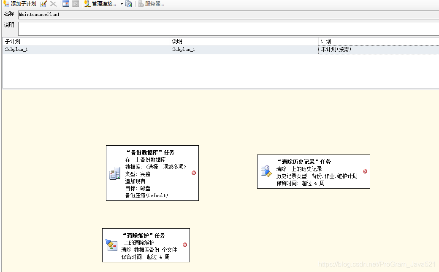Select the Subplan_1 row in the grid
This screenshot has height=272, width=439.
tap(84, 49)
